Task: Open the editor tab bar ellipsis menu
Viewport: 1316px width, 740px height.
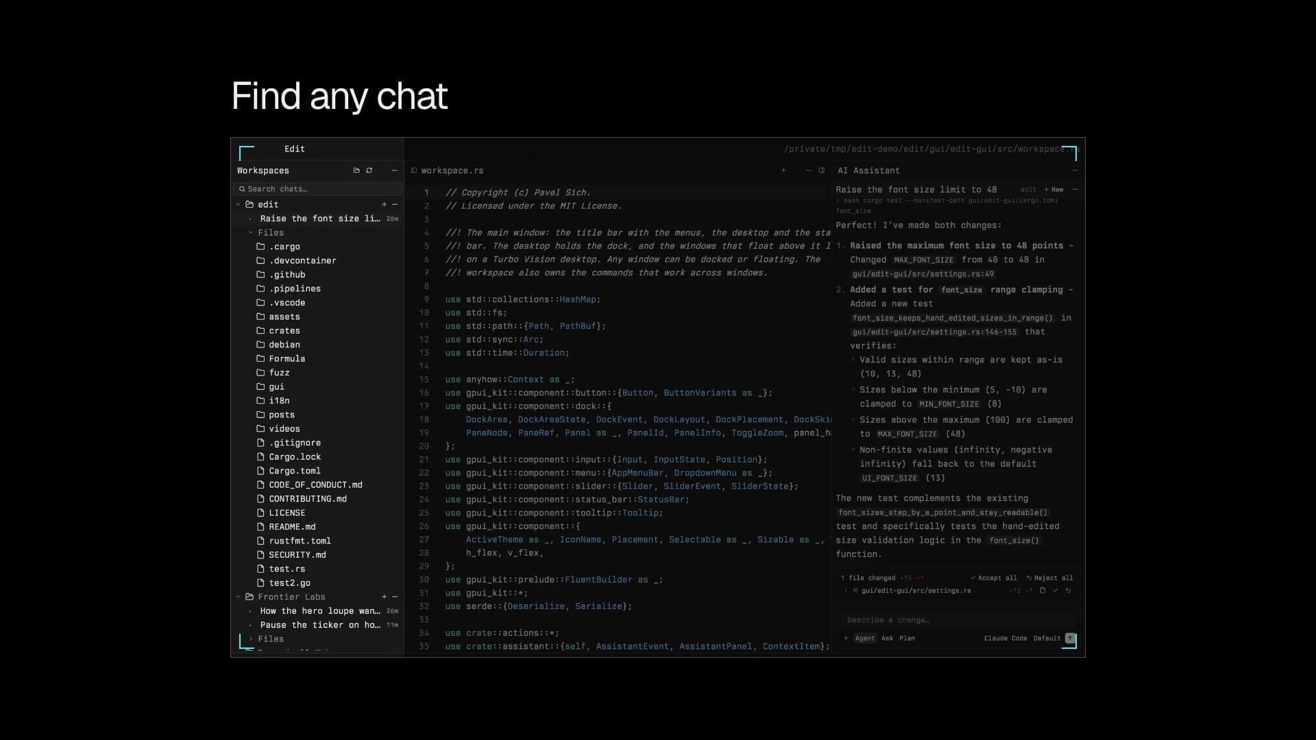Action: 809,171
